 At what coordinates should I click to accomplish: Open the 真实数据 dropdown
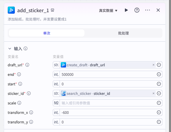(x=108, y=11)
